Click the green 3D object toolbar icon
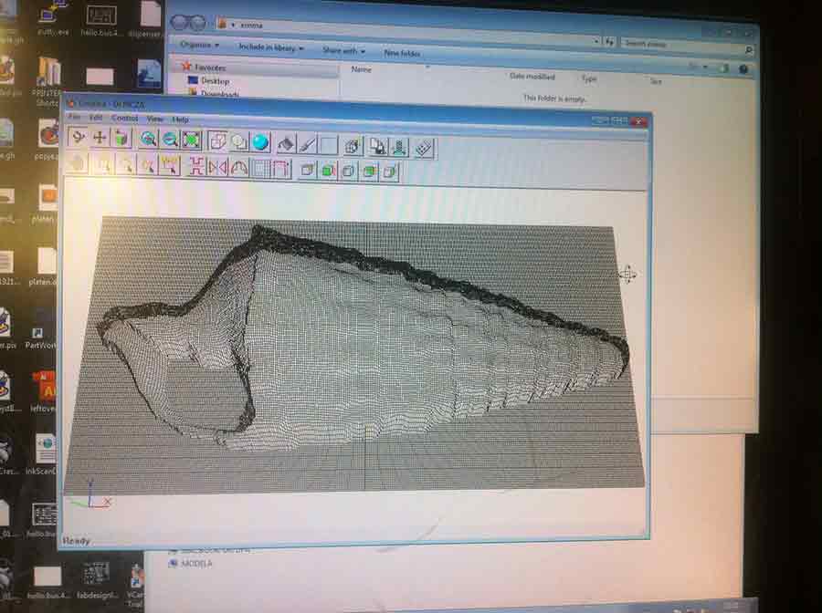Viewport: 822px width, 613px height. (x=121, y=139)
